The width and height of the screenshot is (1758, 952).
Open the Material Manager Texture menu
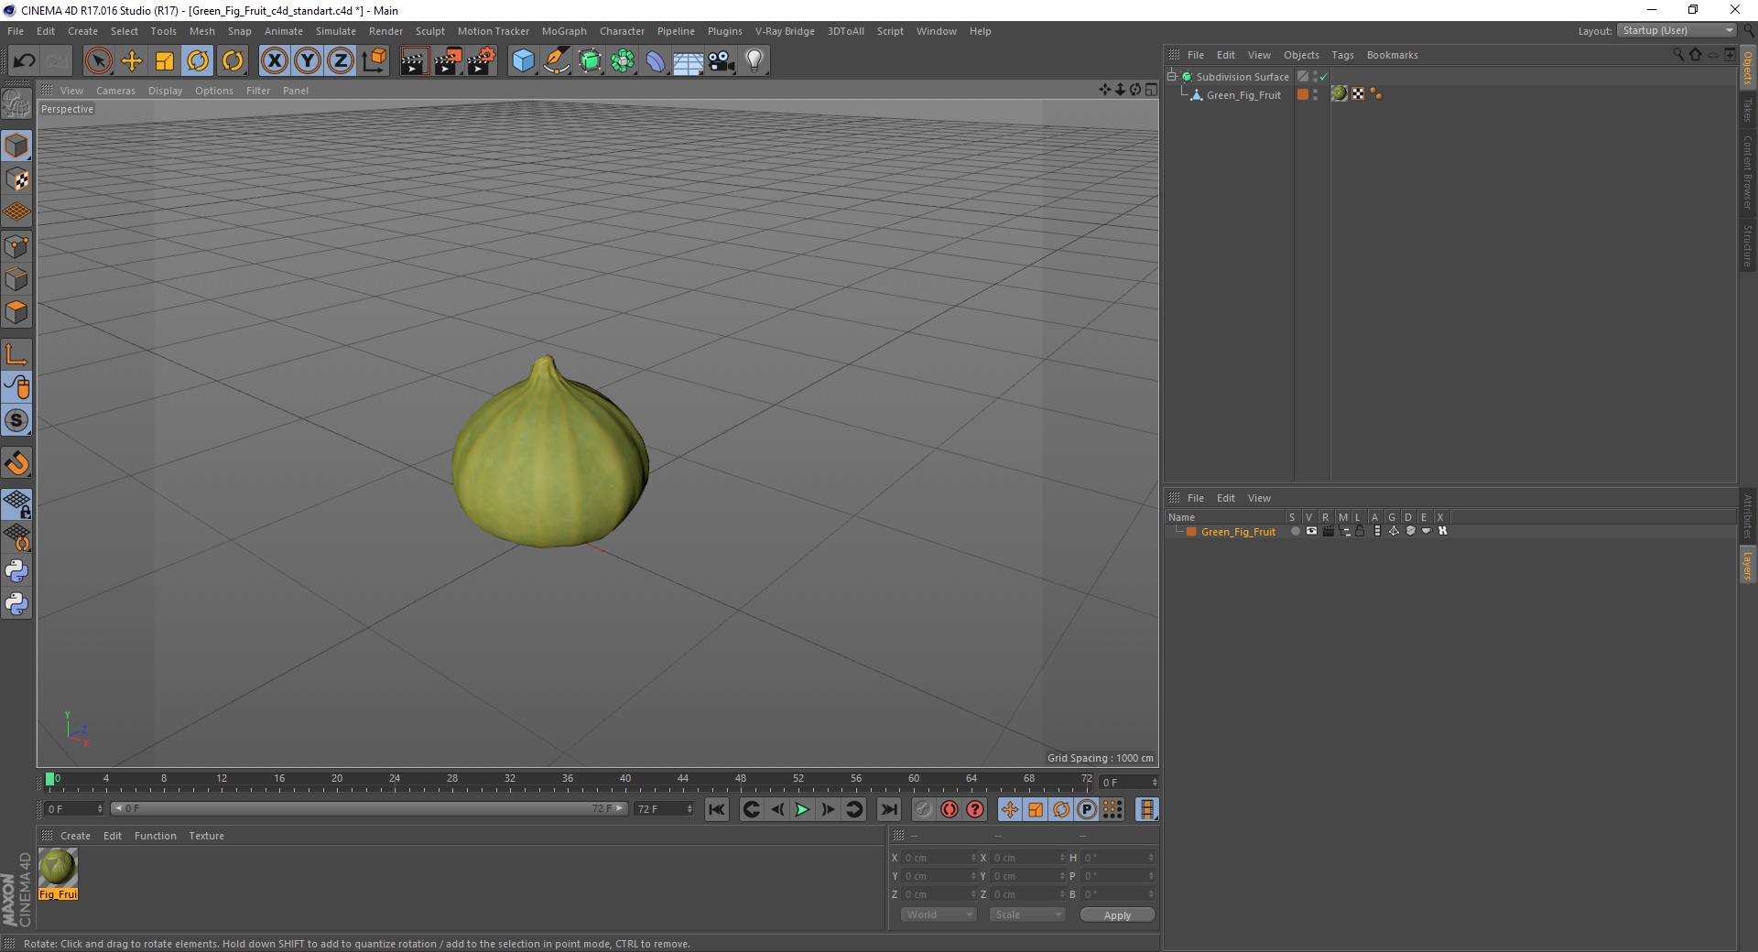[x=206, y=836]
